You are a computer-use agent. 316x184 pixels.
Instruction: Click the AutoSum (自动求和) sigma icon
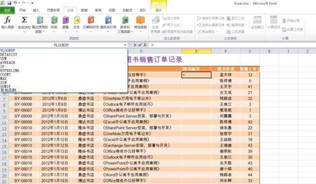coord(24,20)
